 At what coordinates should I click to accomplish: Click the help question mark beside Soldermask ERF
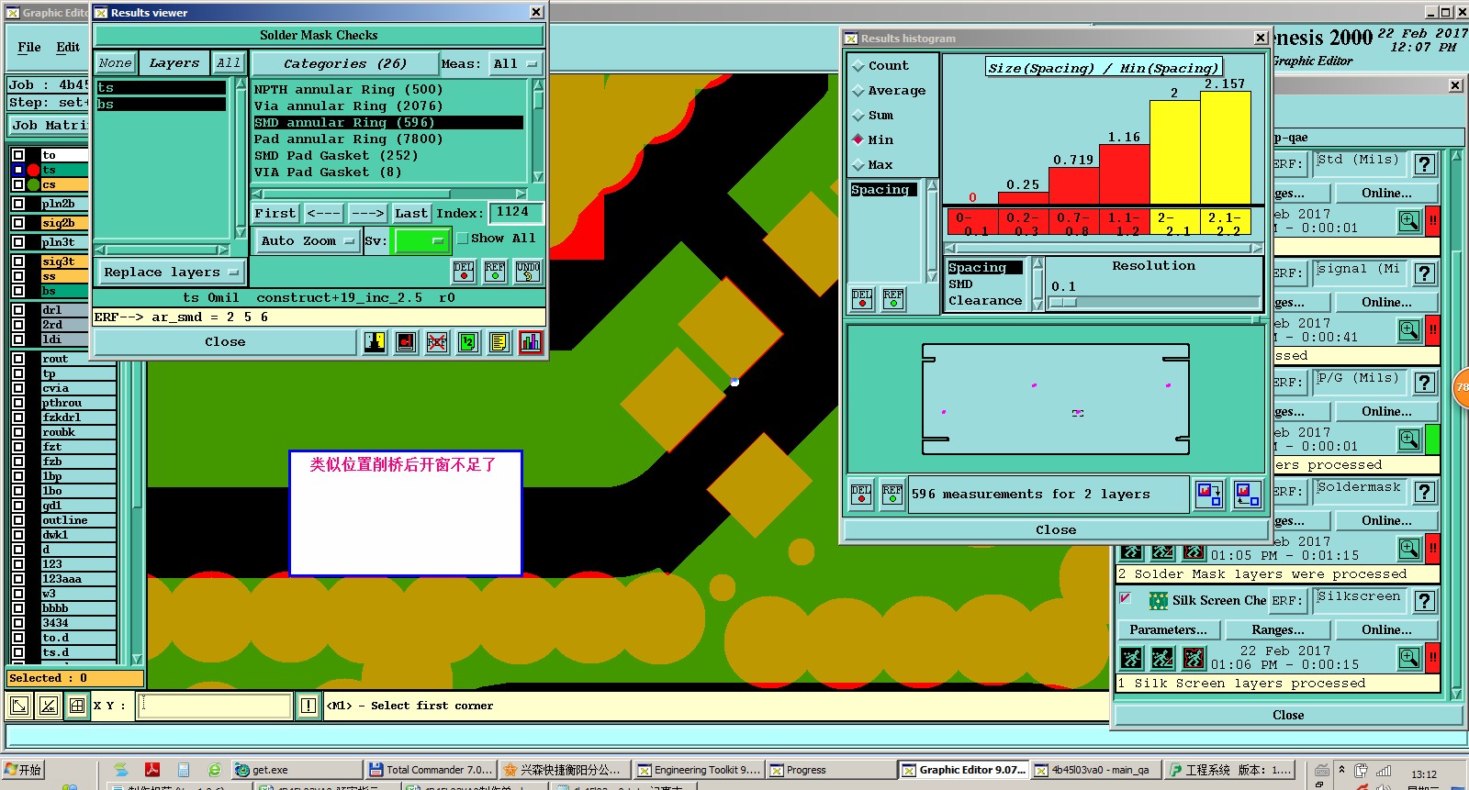(1424, 492)
